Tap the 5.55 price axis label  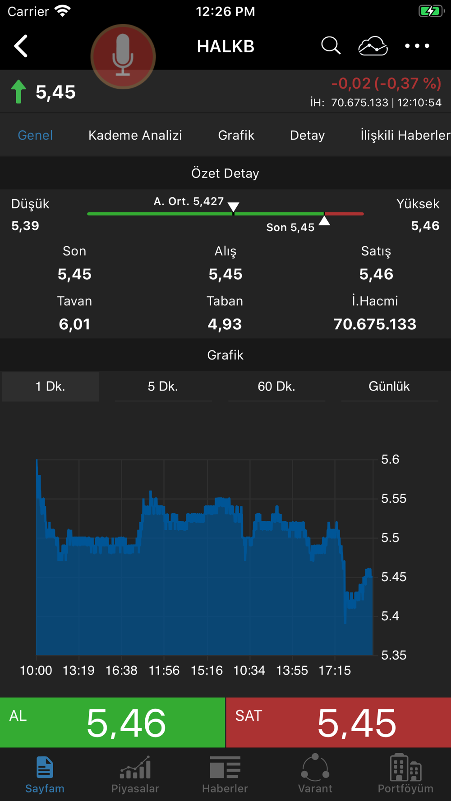[x=394, y=499]
